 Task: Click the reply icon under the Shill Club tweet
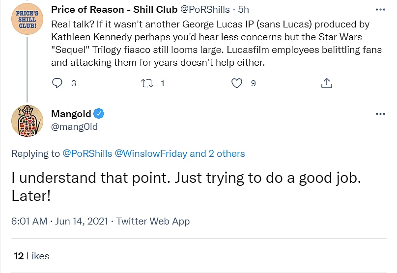58,83
